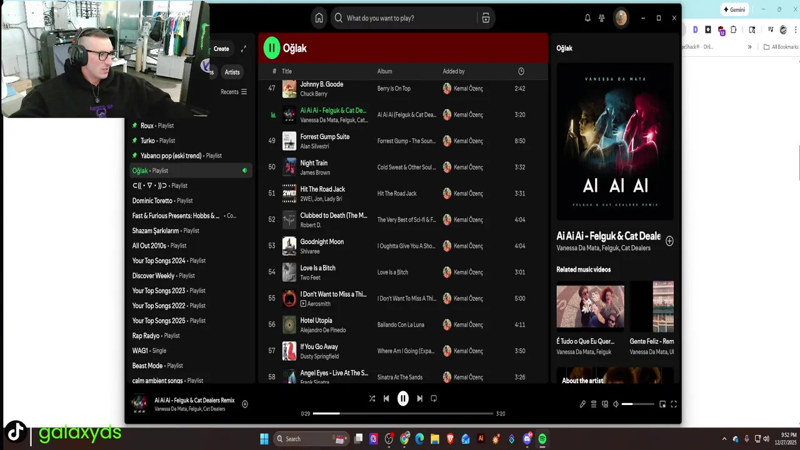The image size is (800, 450).
Task: Open Shazam Şarkılarım playlist
Action: pyautogui.click(x=191, y=231)
